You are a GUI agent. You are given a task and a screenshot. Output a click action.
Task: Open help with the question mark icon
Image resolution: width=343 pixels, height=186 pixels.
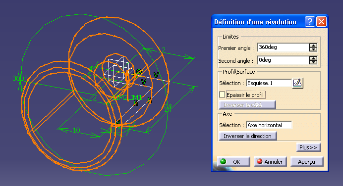point(310,22)
